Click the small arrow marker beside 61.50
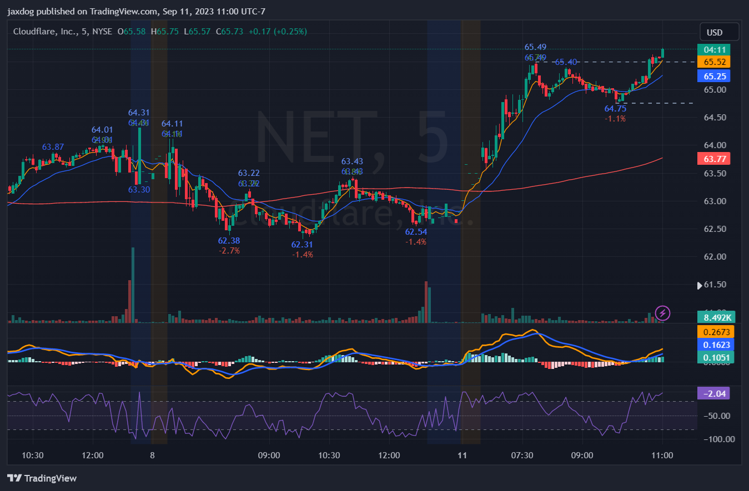This screenshot has width=749, height=491. 700,285
